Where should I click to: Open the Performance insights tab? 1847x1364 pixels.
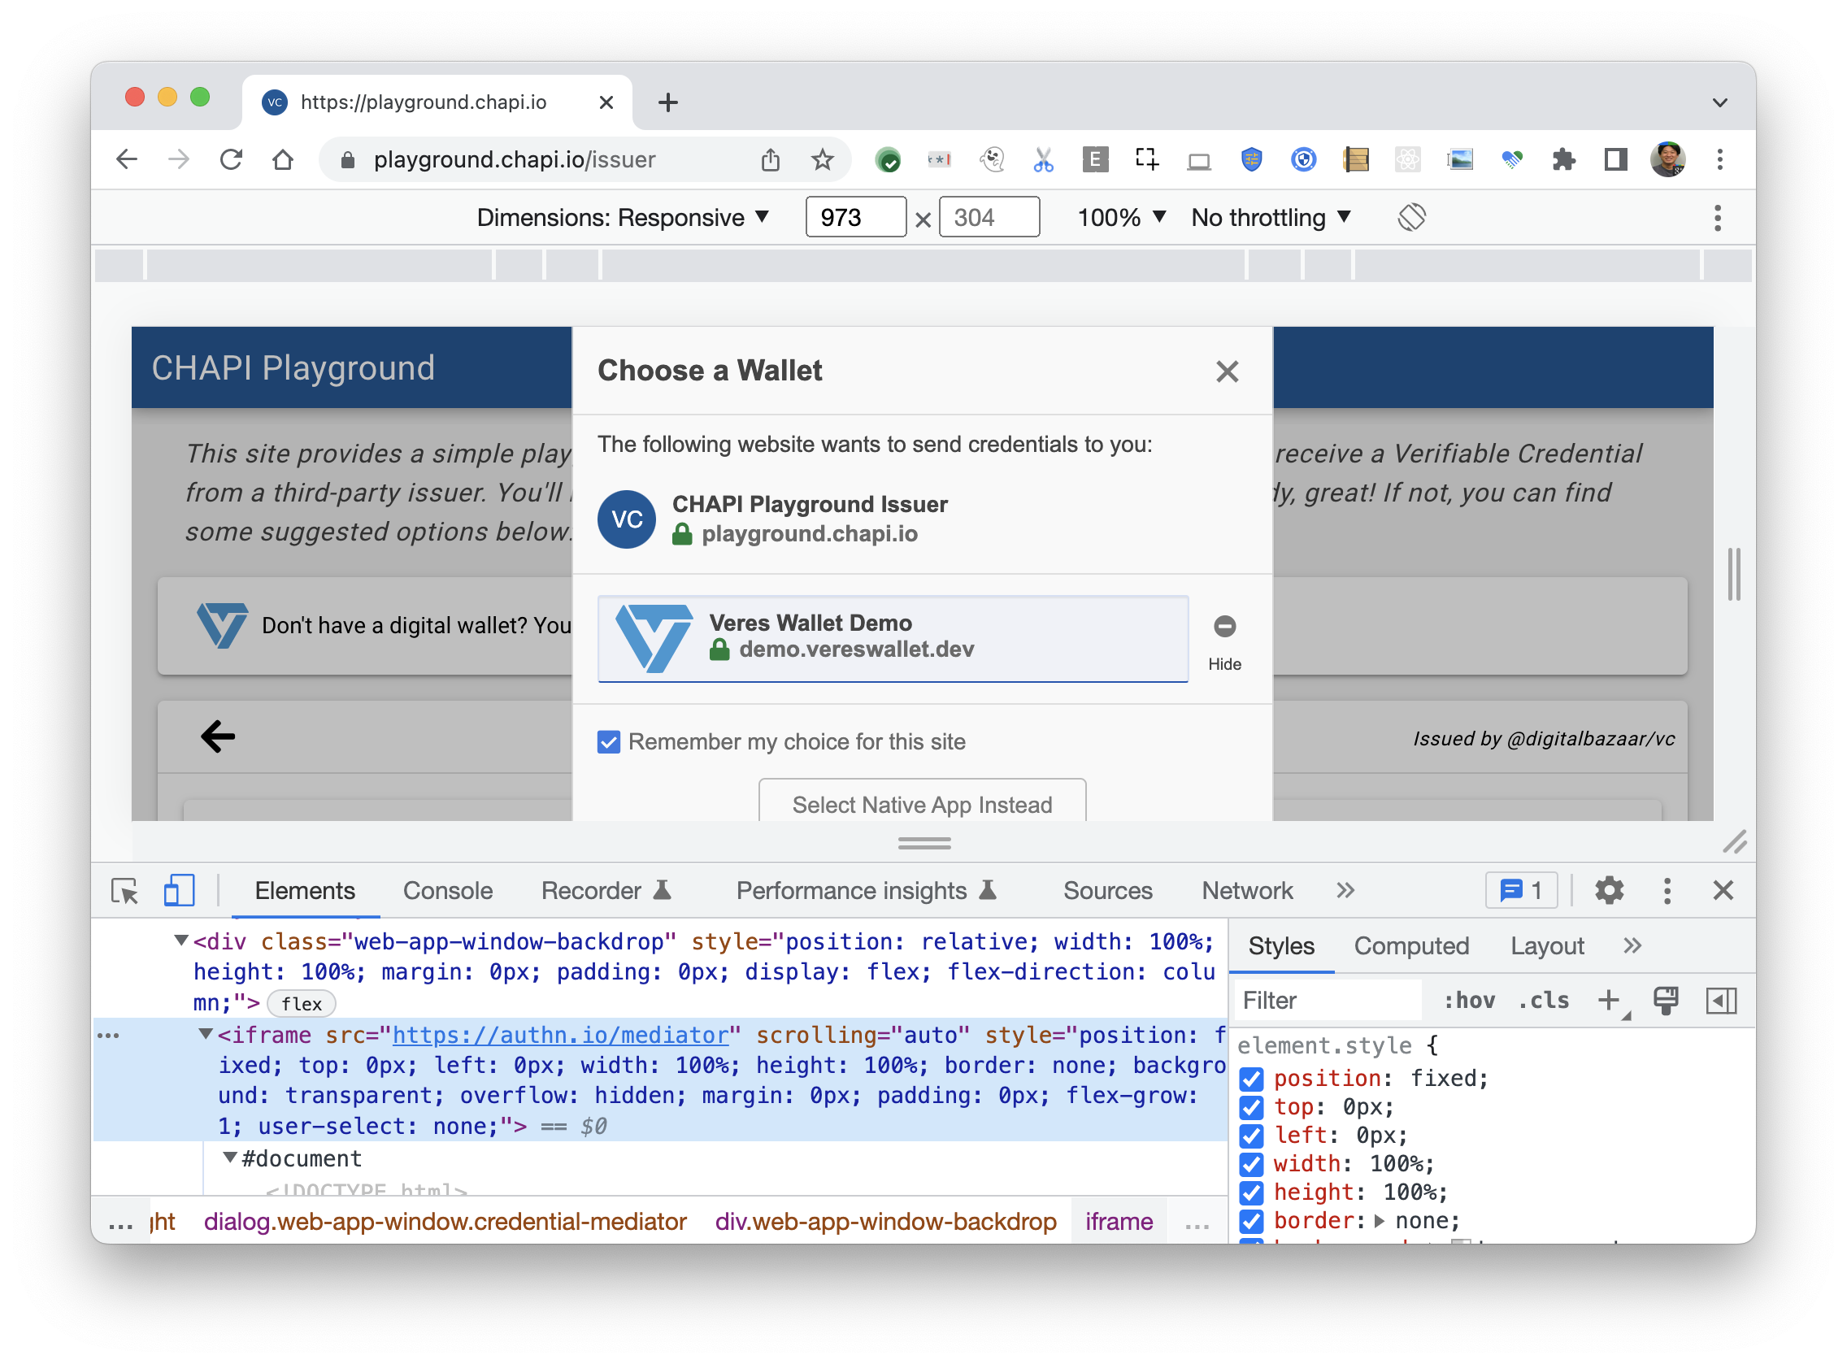click(866, 891)
